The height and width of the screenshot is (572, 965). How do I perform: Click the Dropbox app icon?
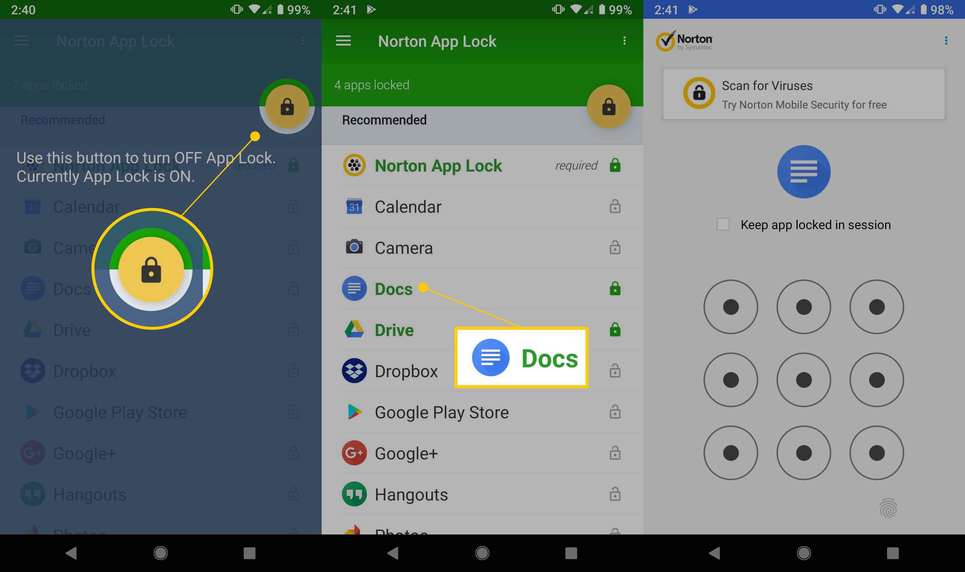pos(354,370)
